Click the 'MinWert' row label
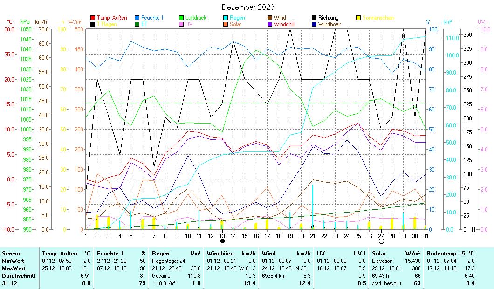The image size is (494, 289). pyautogui.click(x=13, y=261)
